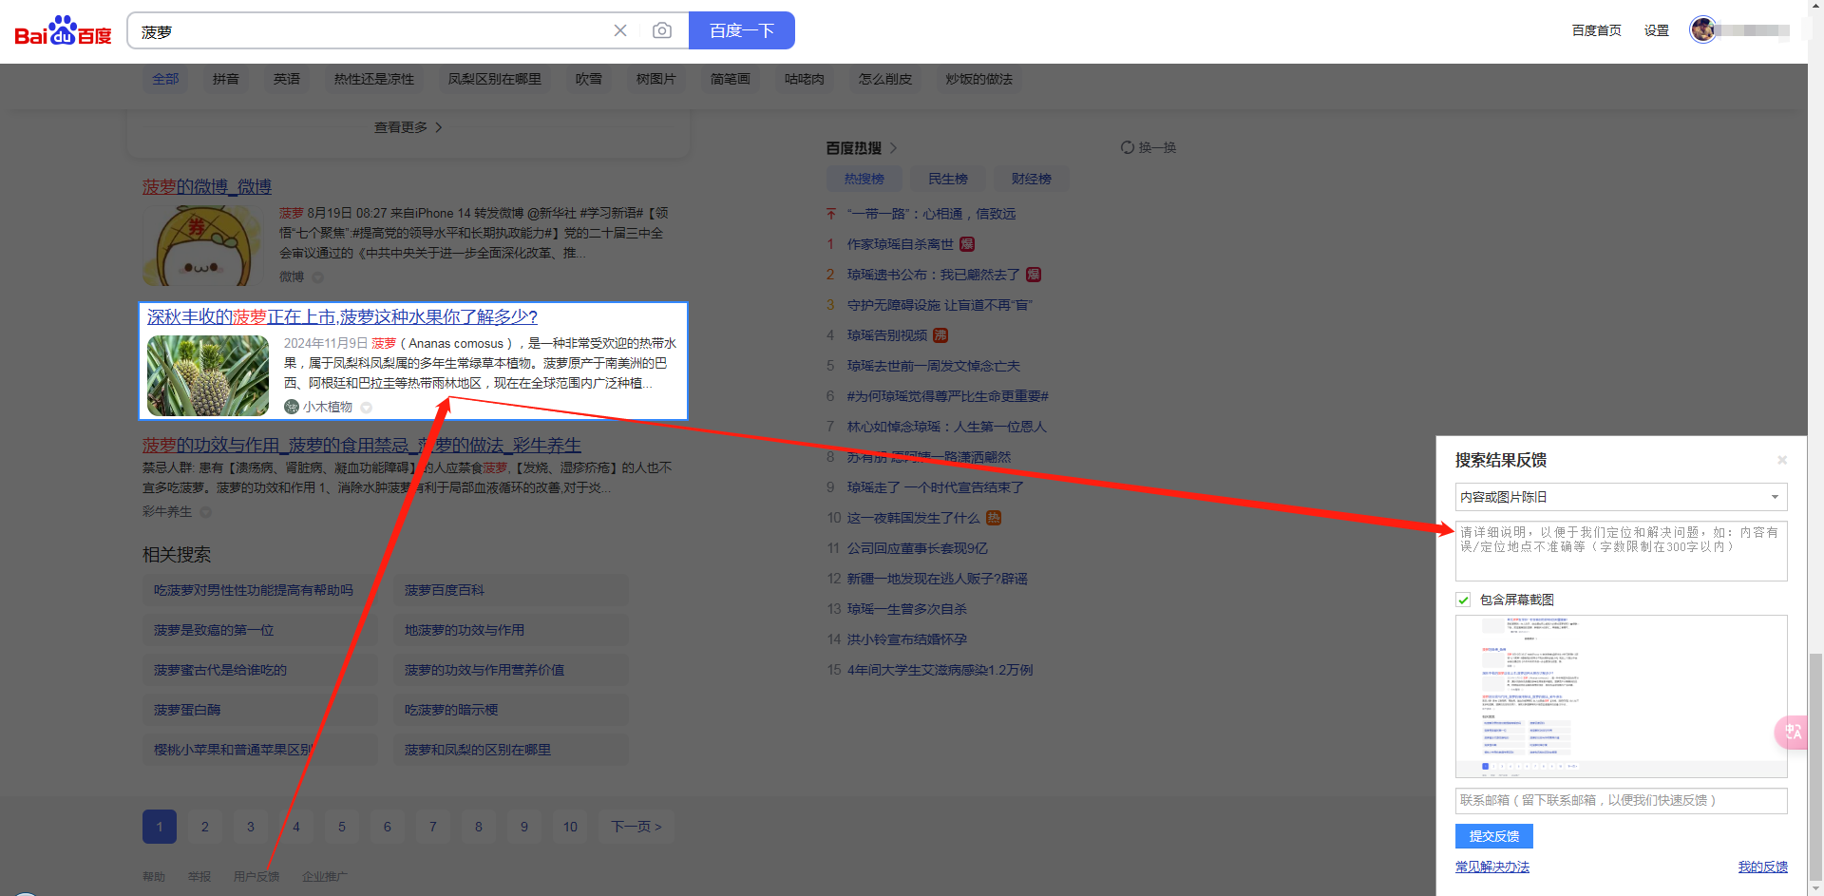Viewport: 1824px width, 896px height.
Task: Click 爆 badge next to 作家琼瑶自杀离世
Action: coord(967,244)
